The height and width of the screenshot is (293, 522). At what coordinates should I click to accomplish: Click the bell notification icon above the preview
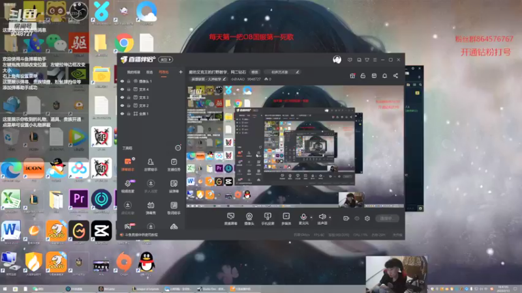tap(384, 76)
